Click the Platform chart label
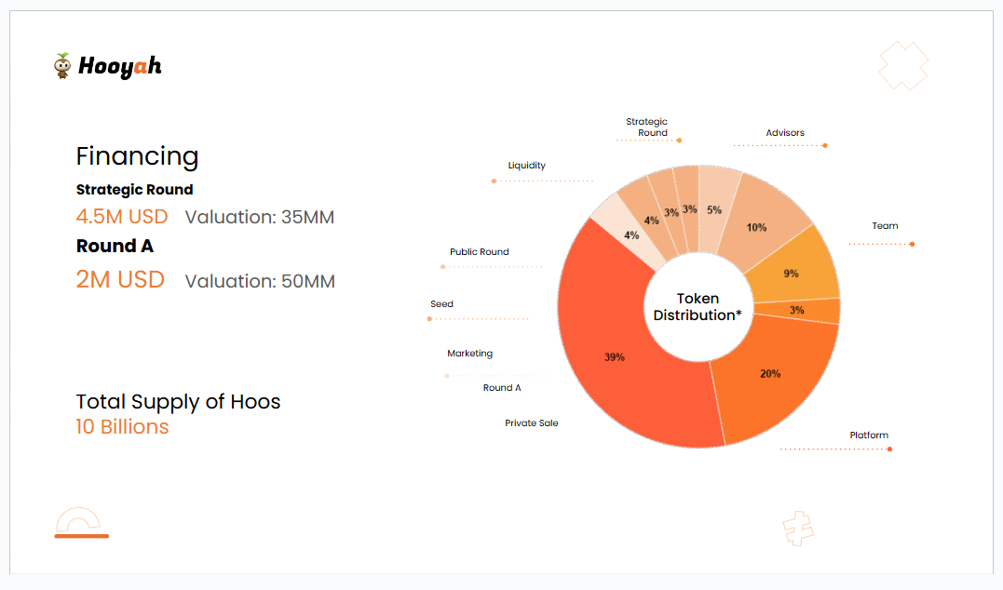Viewport: 1003px width, 590px height. point(869,436)
